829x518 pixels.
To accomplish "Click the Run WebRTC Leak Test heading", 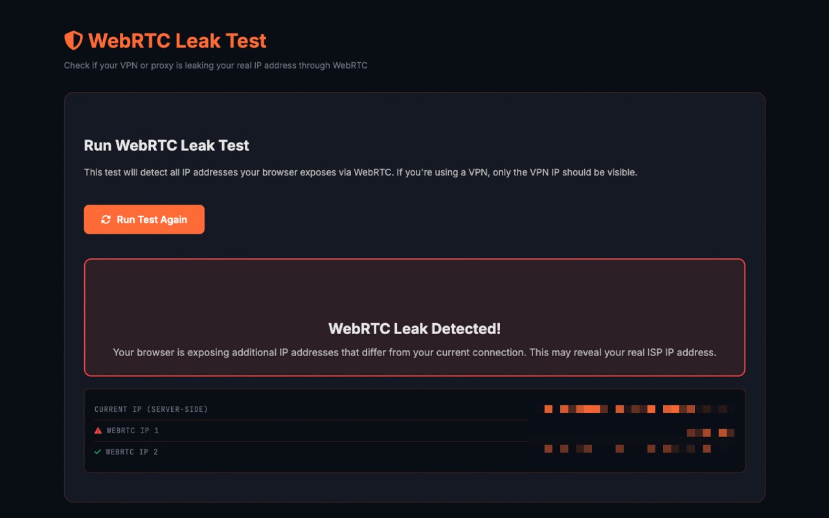I will coord(166,145).
